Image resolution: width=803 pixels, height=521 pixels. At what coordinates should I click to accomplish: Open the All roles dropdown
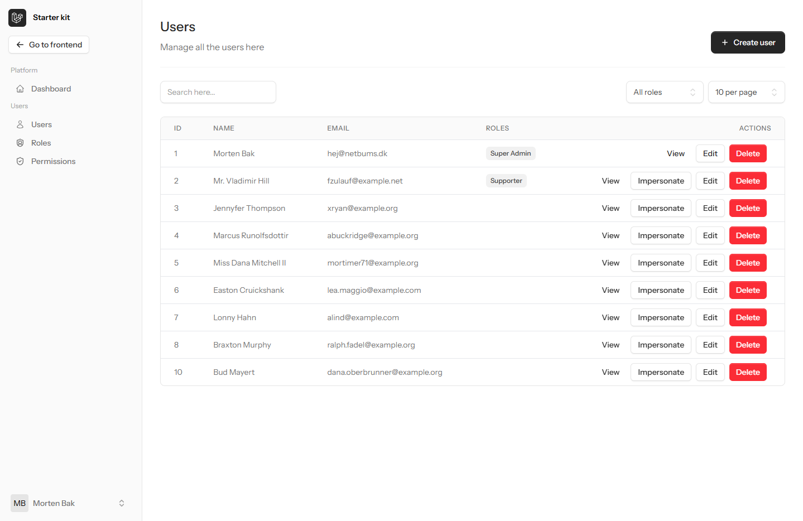[665, 92]
